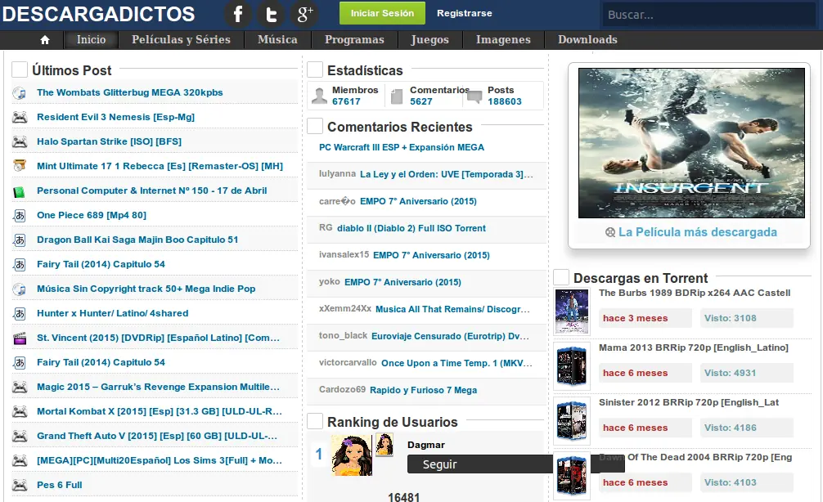Click anime icon beside One Piece 689
823x502 pixels.
(x=20, y=216)
